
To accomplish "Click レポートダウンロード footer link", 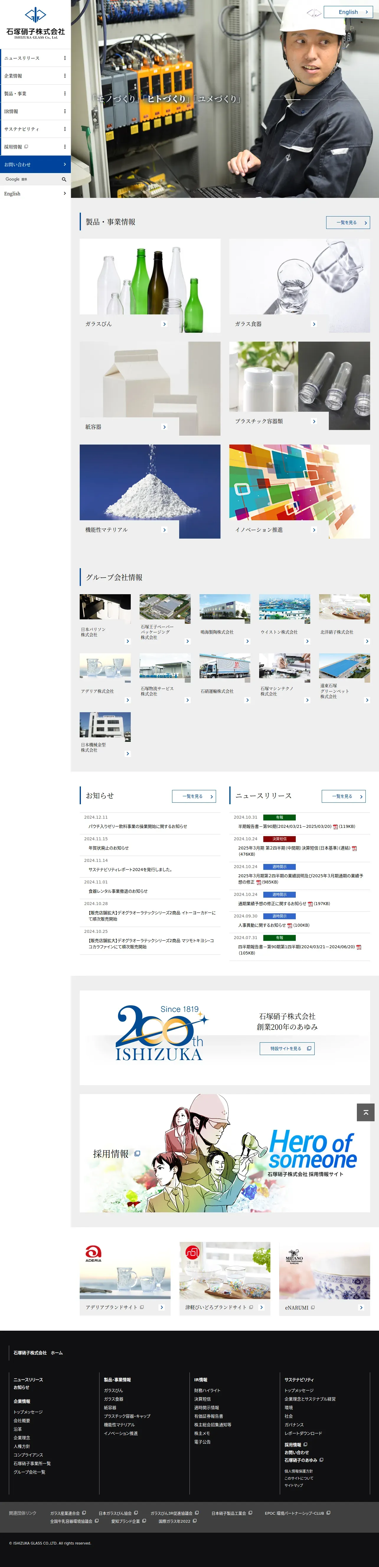I will [x=303, y=1433].
